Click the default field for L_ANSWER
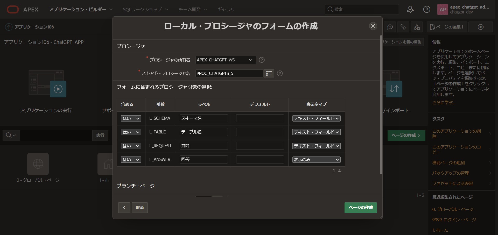Screen dimensions: 498x235 click(x=260, y=159)
